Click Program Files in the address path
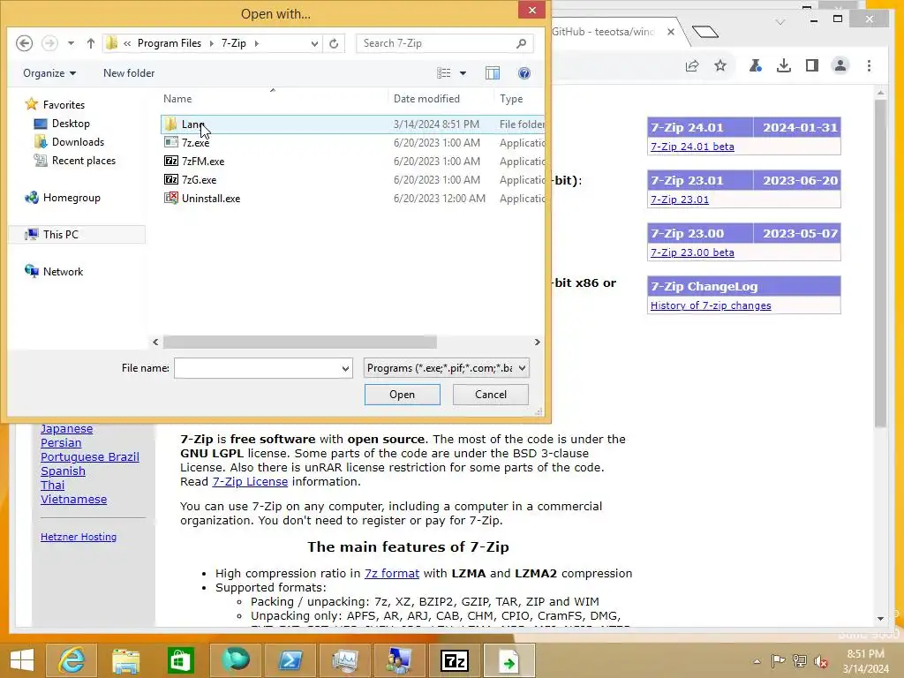 [169, 43]
